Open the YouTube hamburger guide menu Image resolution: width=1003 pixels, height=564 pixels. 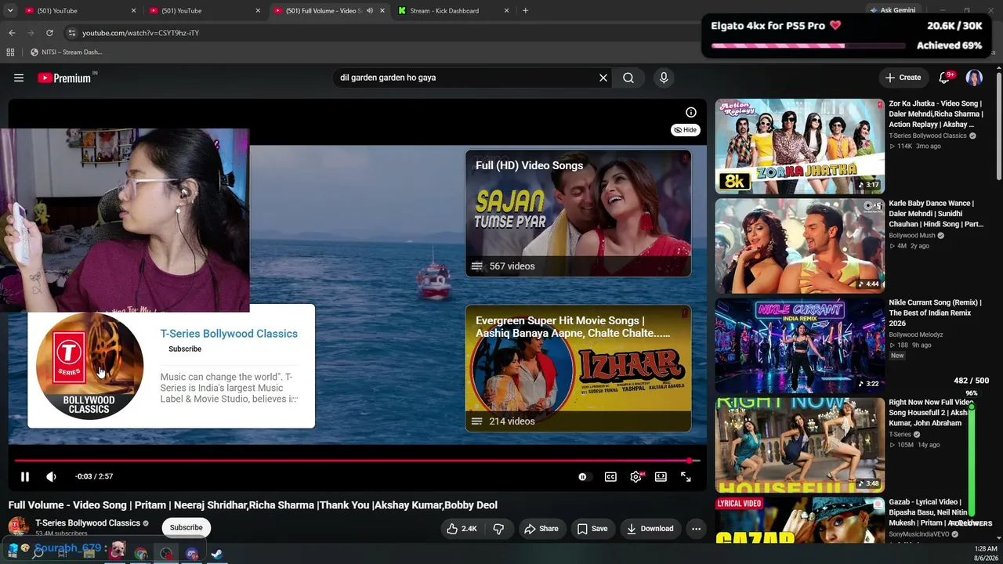(x=19, y=78)
